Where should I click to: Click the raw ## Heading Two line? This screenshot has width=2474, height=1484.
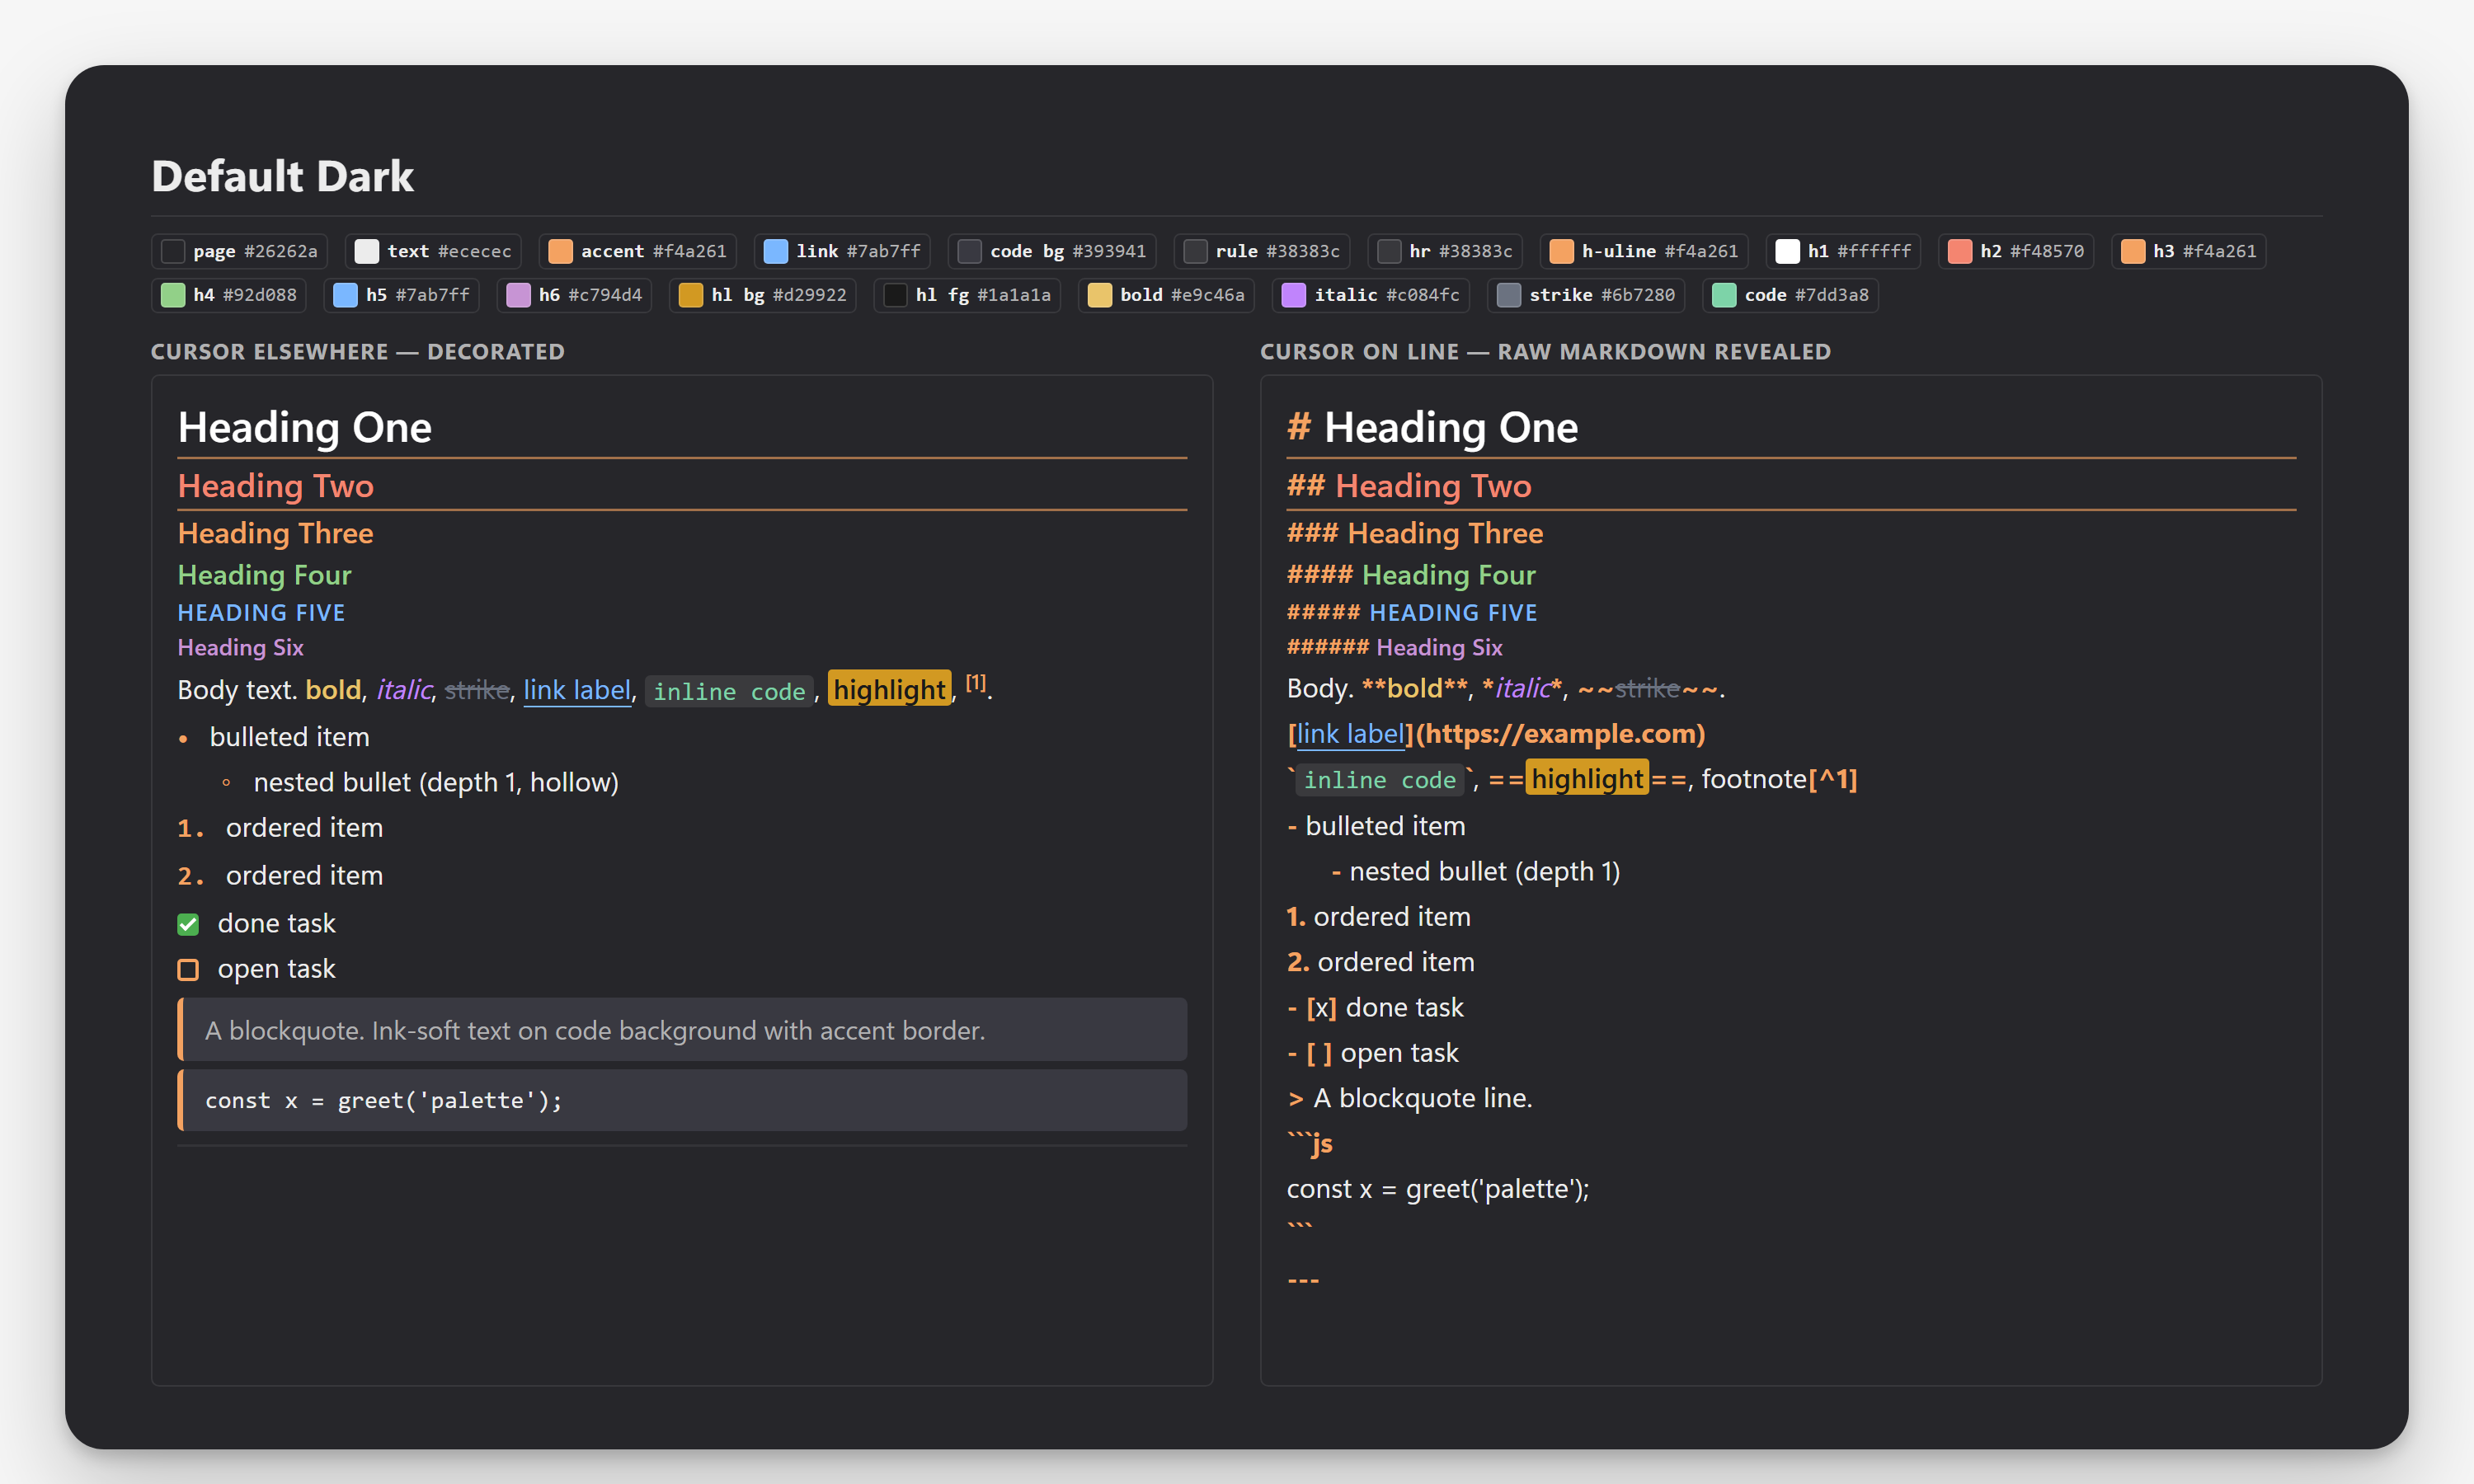(x=1409, y=486)
